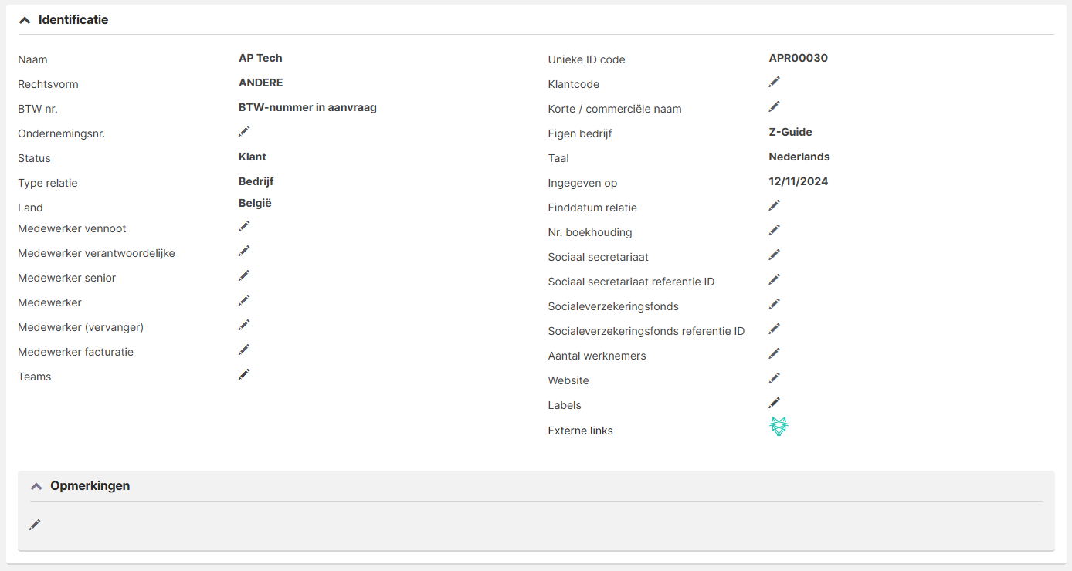Select the unique ID code APR00030
This screenshot has height=571, width=1072.
coord(799,58)
